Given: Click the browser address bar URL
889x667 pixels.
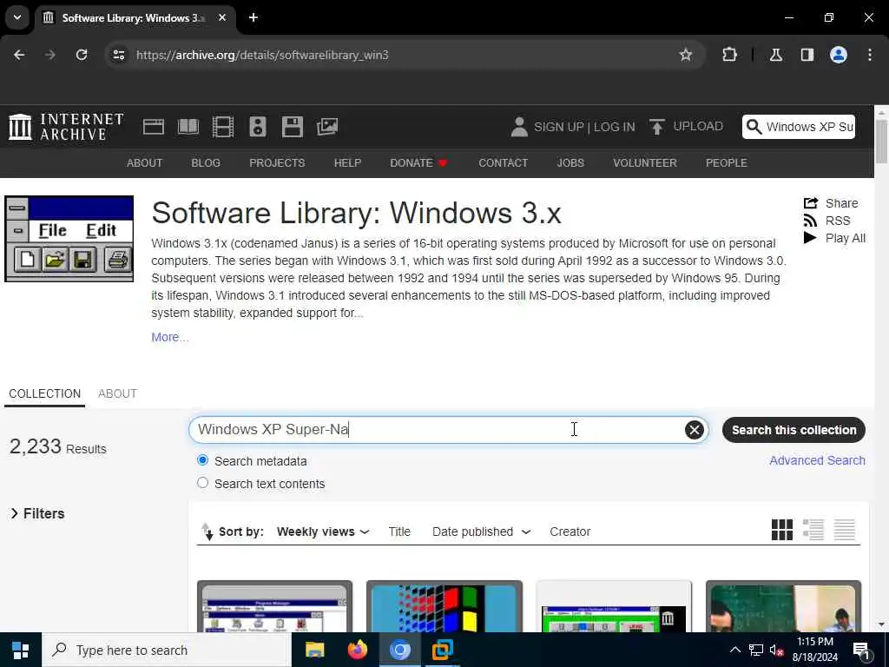Looking at the screenshot, I should (262, 55).
